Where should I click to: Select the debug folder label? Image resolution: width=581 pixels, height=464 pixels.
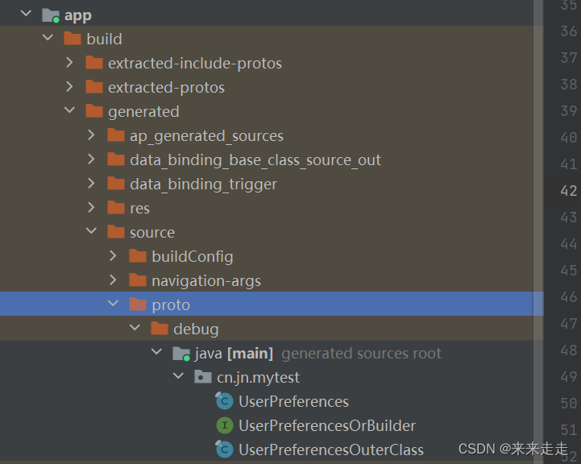pos(196,329)
